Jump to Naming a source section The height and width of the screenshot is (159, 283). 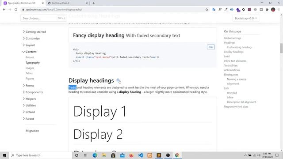pos(237,79)
